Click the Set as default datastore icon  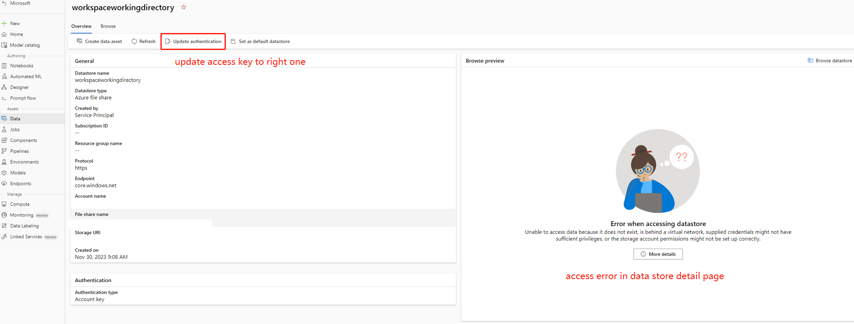point(233,41)
